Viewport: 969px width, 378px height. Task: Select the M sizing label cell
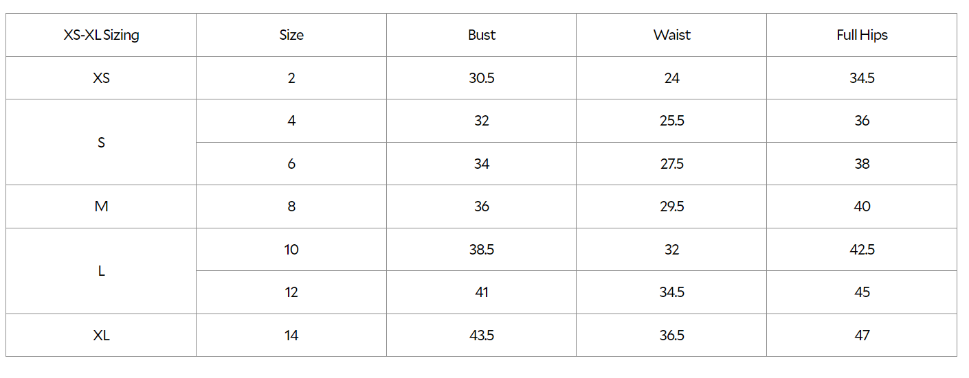pyautogui.click(x=101, y=206)
